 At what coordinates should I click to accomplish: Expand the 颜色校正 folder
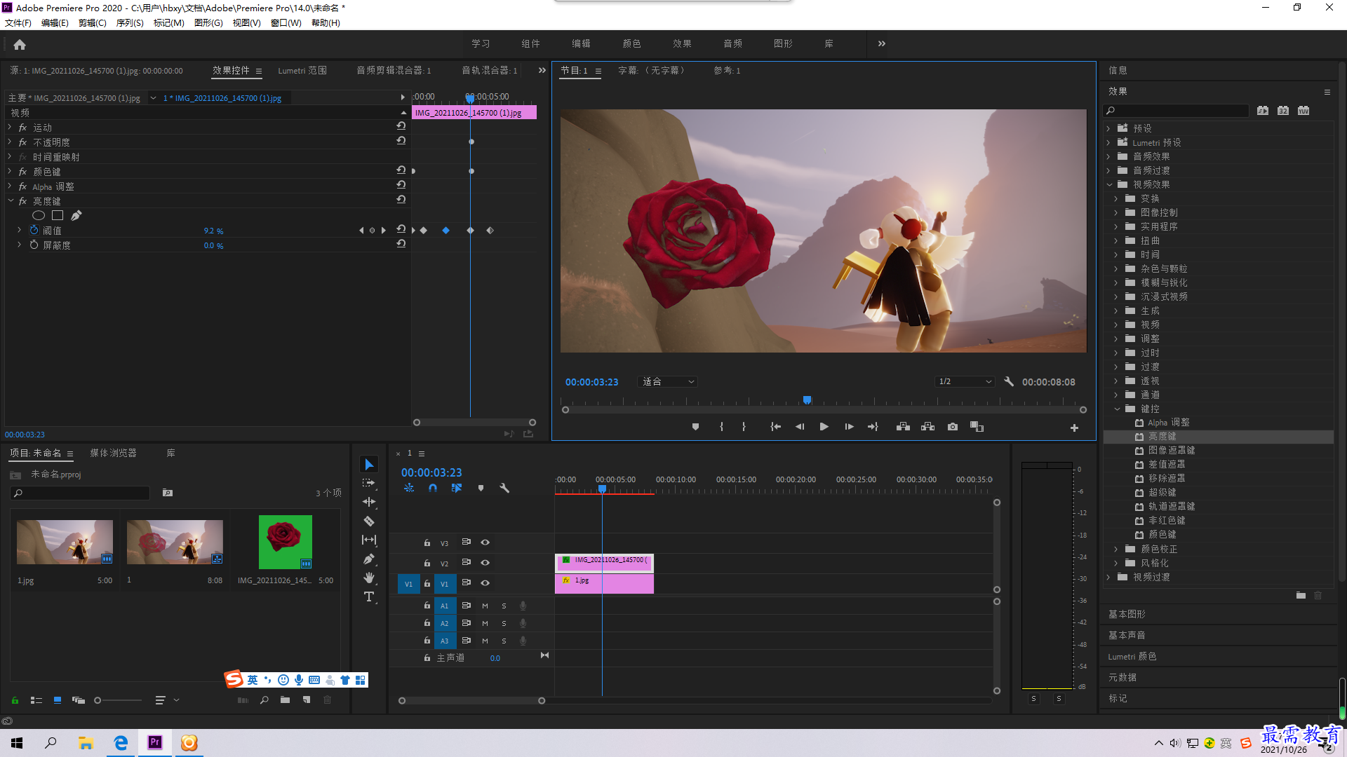1116,549
